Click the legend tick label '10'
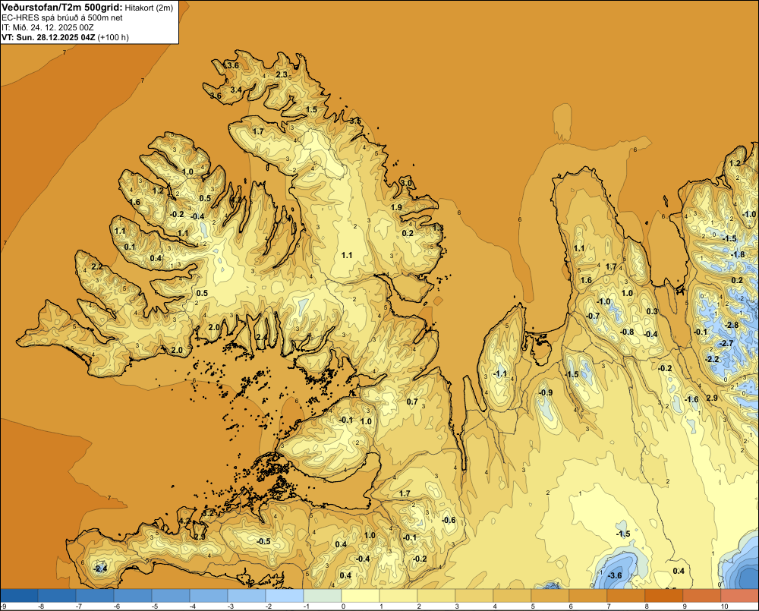The width and height of the screenshot is (759, 611). 725,606
